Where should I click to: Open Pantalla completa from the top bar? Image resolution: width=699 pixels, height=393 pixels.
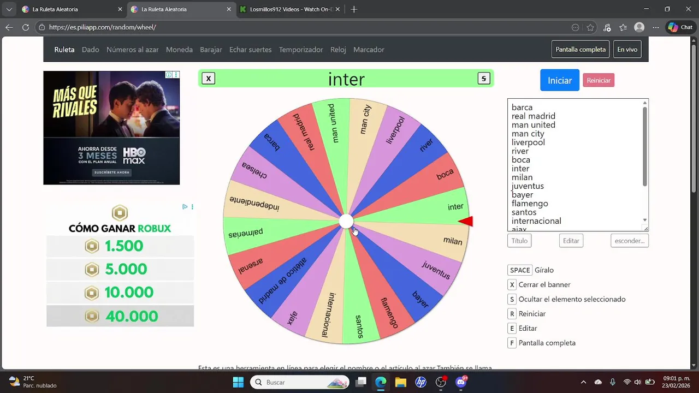pos(580,49)
